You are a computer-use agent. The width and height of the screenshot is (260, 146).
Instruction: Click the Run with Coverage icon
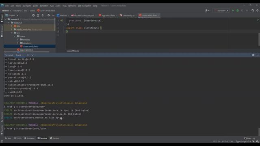(x=242, y=11)
